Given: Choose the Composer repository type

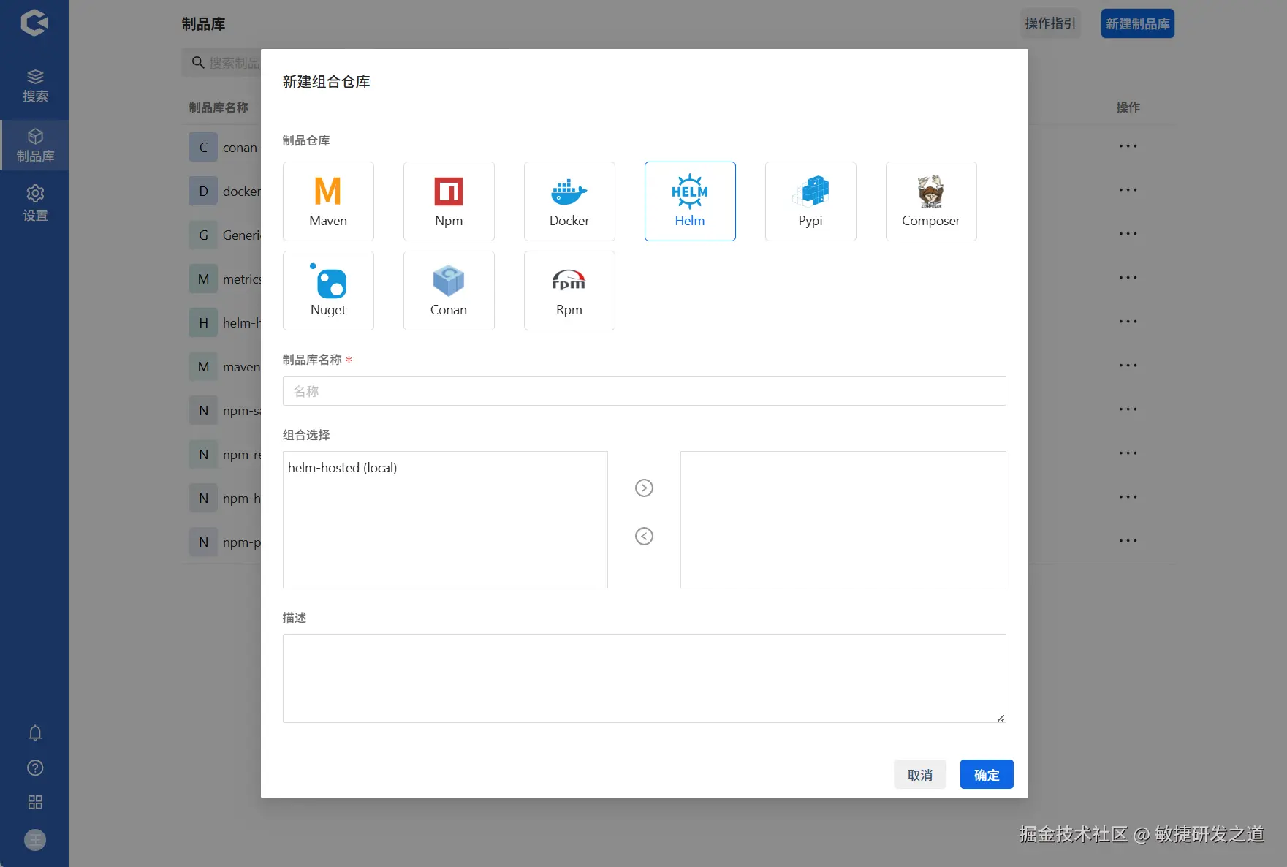Looking at the screenshot, I should (931, 201).
